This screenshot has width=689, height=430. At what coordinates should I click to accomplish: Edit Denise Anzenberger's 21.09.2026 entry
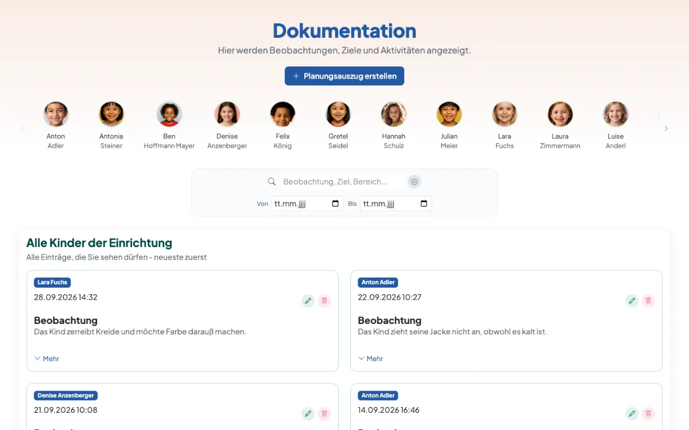(x=308, y=413)
